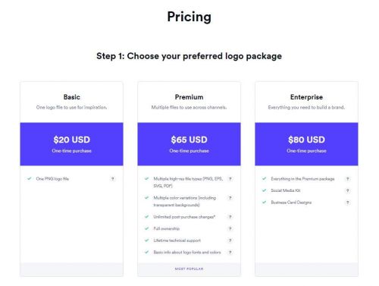This screenshot has height=286, width=379.
Task: Click the Most Popular footer label
Action: click(189, 269)
